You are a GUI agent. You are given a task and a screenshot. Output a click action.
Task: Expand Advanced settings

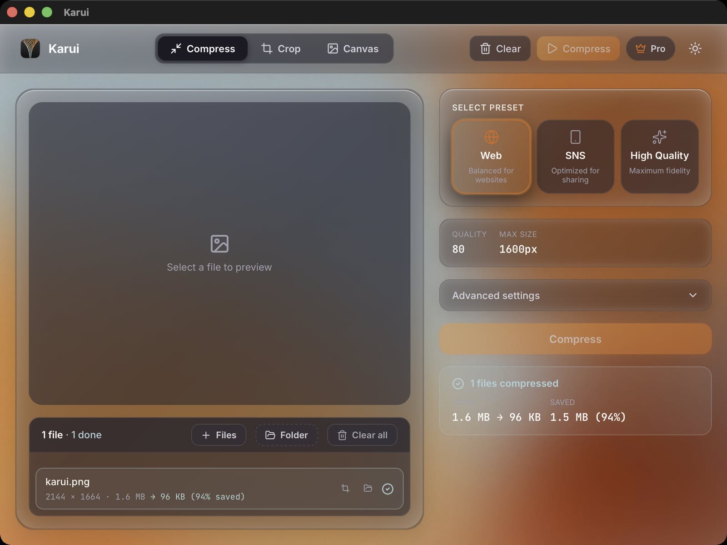[575, 295]
